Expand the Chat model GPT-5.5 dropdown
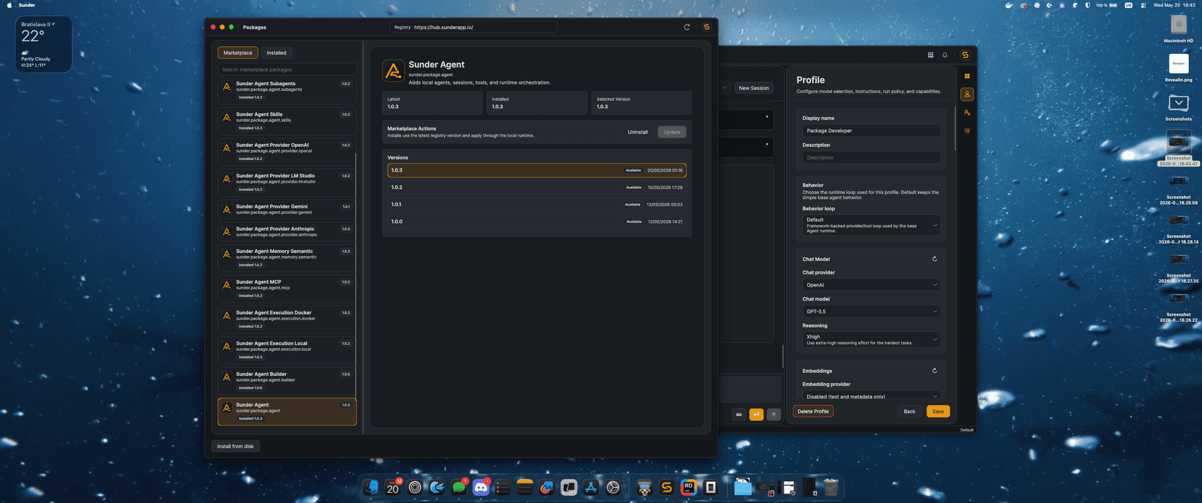This screenshot has height=503, width=1202. tap(871, 311)
